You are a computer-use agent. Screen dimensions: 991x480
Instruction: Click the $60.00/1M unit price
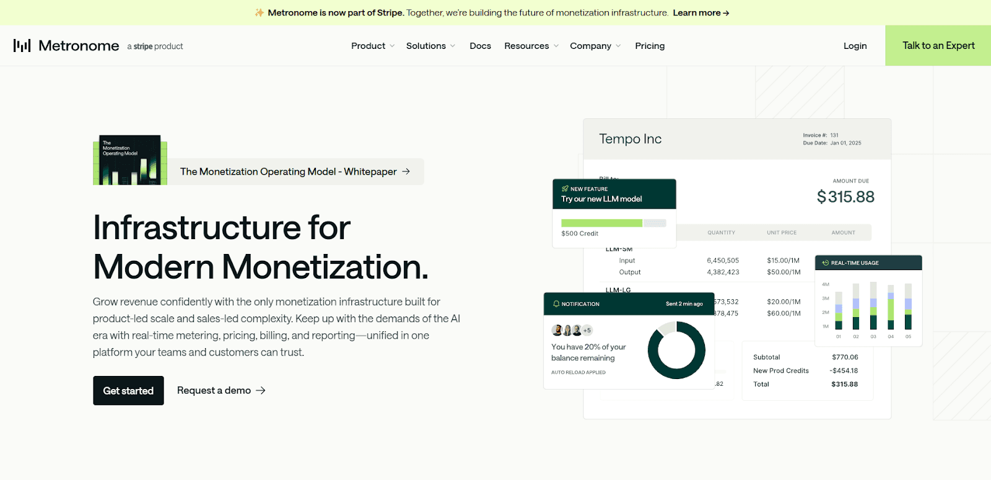(784, 313)
